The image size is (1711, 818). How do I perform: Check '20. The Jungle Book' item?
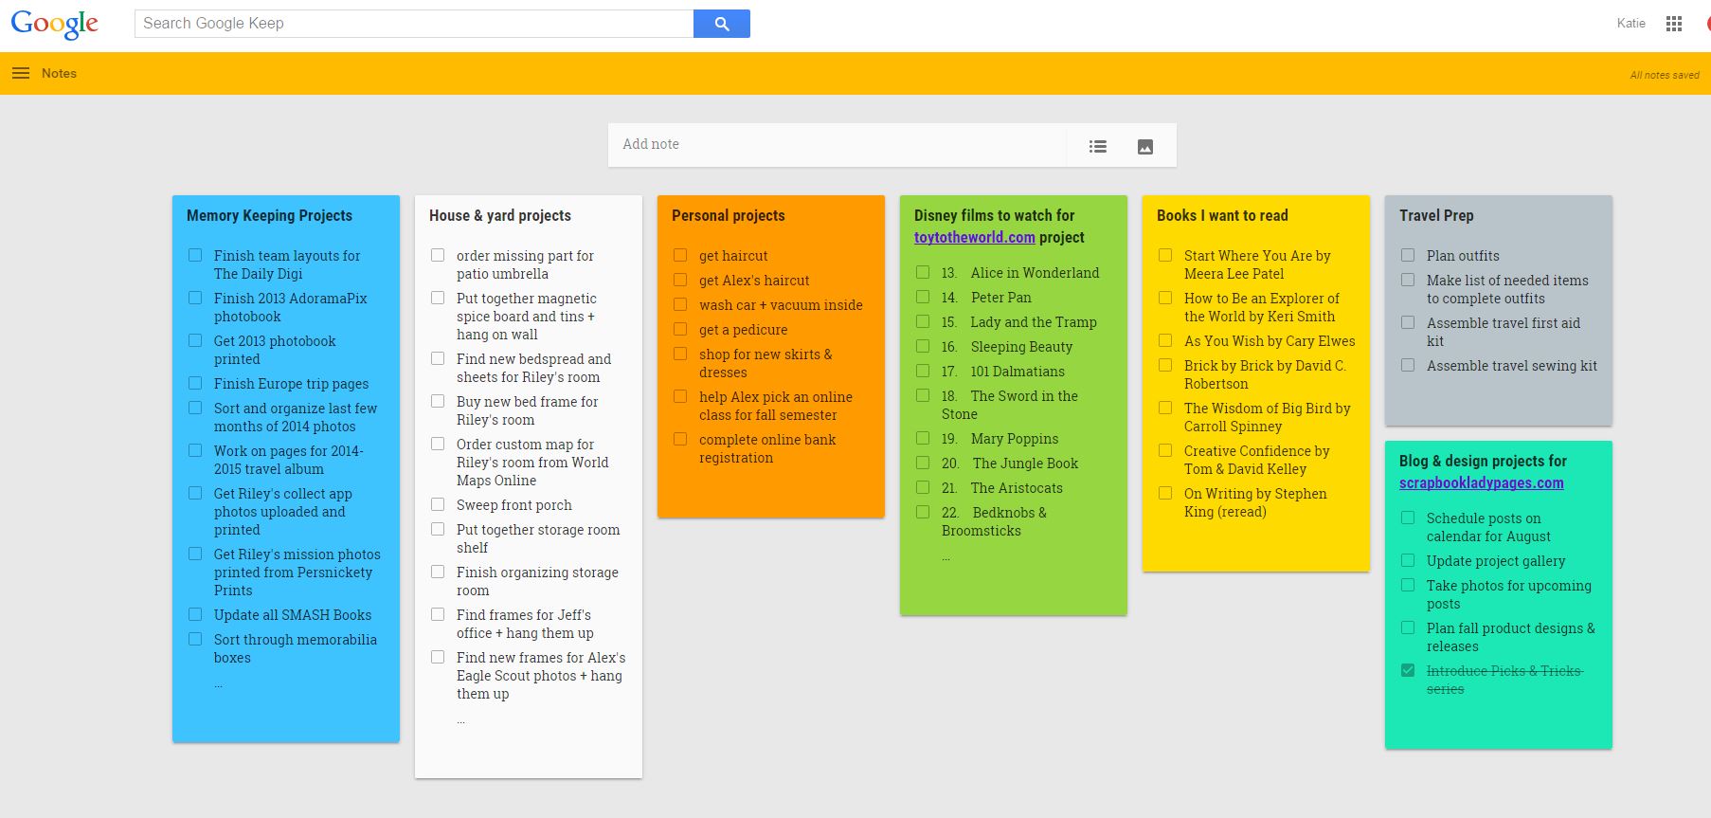point(923,463)
